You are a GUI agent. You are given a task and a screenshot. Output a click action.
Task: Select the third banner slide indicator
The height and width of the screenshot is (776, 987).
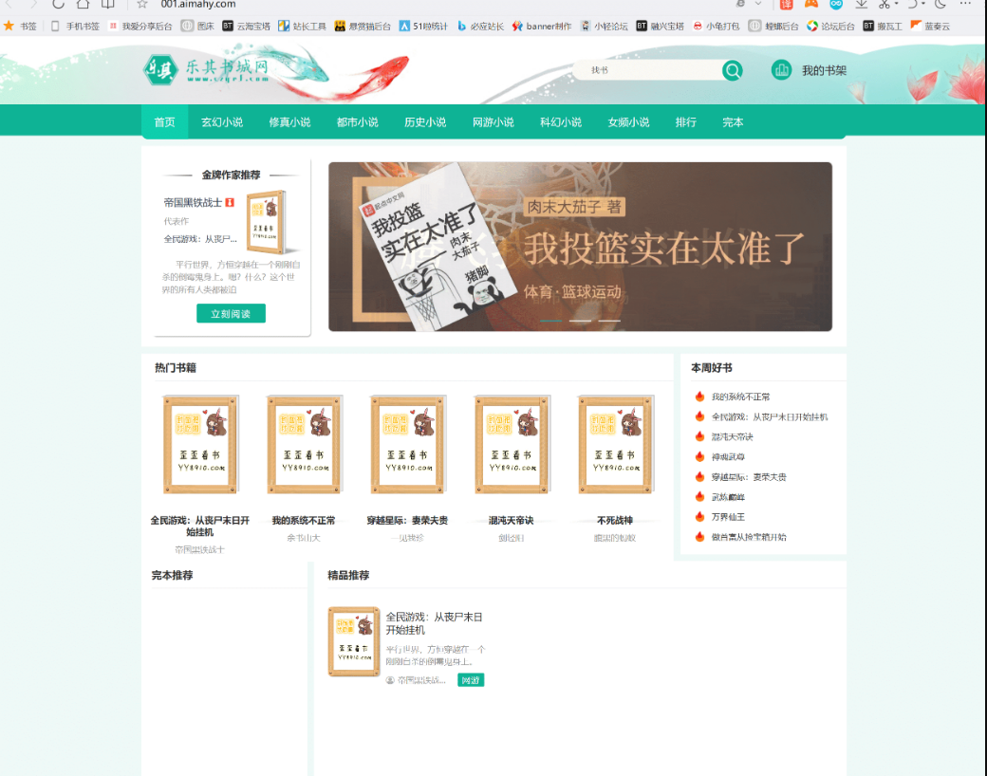pyautogui.click(x=609, y=321)
